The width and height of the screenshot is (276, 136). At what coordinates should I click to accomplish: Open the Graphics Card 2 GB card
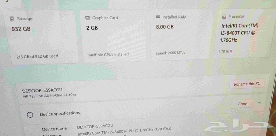[113, 36]
